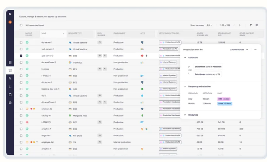Image resolution: width=267 pixels, height=162 pixels.
Task: Open the orange notification icon in the sidebar
Action: 10,22
